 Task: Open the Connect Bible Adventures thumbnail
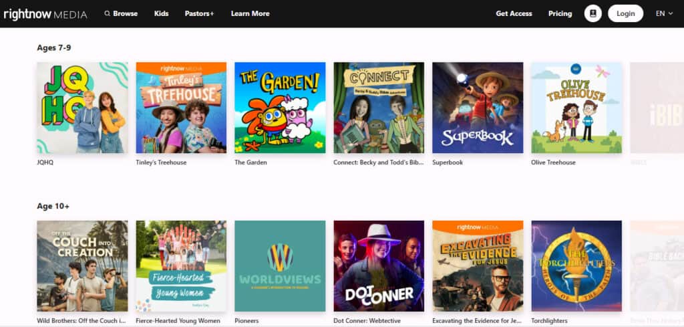[379, 108]
